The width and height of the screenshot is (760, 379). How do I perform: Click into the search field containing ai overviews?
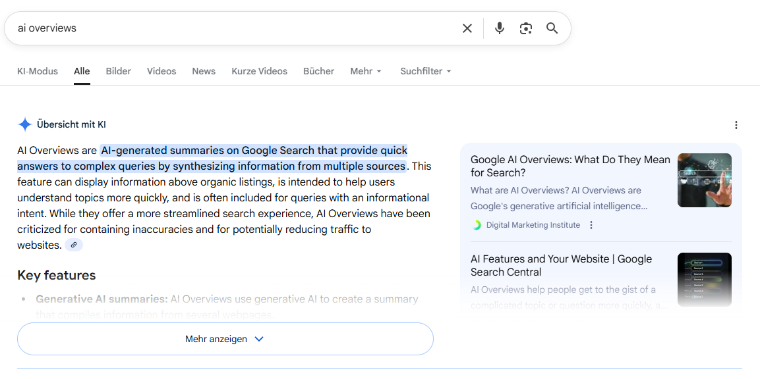tap(231, 28)
